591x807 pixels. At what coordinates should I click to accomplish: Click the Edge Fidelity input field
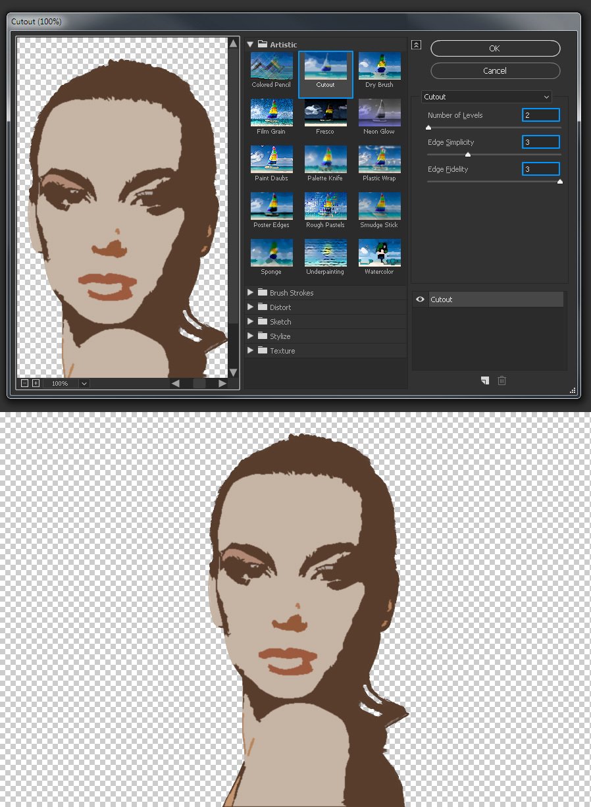(541, 169)
